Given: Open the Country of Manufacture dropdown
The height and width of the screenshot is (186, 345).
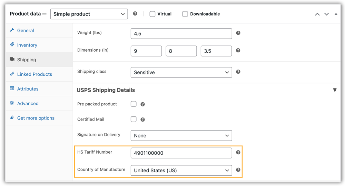Looking at the screenshot, I should [181, 170].
